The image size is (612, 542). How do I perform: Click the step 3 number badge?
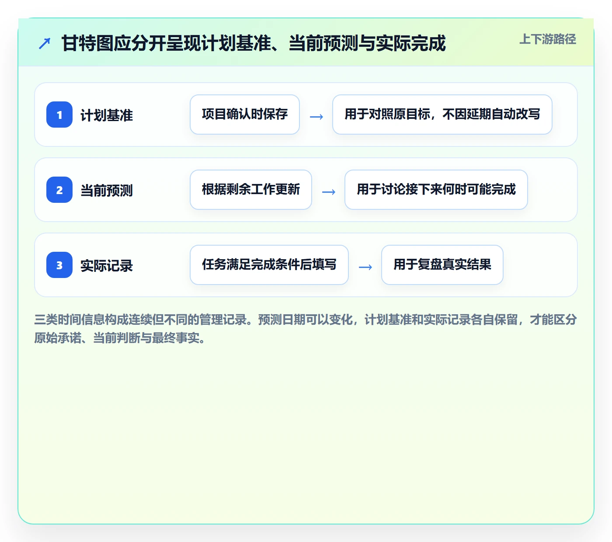click(59, 265)
